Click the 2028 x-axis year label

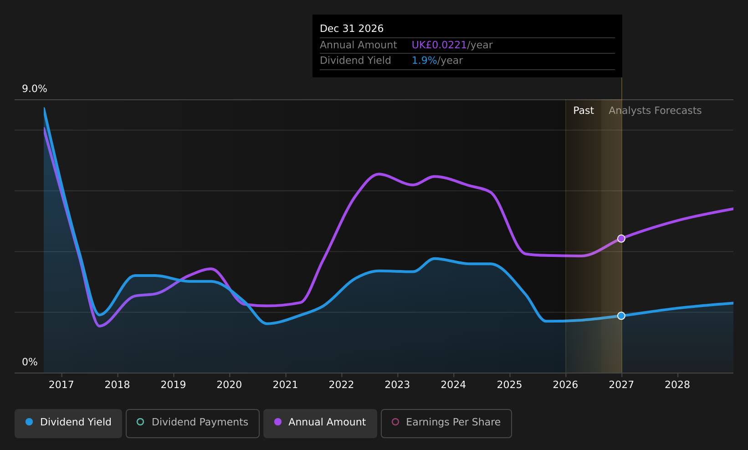click(677, 385)
